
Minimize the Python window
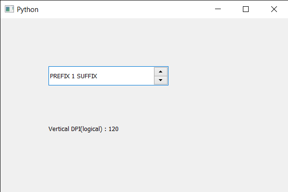point(218,9)
